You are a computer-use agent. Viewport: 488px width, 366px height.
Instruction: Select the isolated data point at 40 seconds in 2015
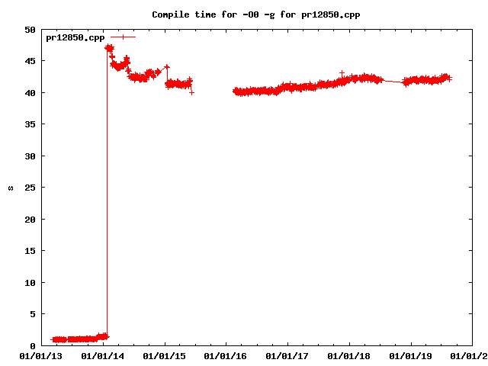(x=191, y=92)
